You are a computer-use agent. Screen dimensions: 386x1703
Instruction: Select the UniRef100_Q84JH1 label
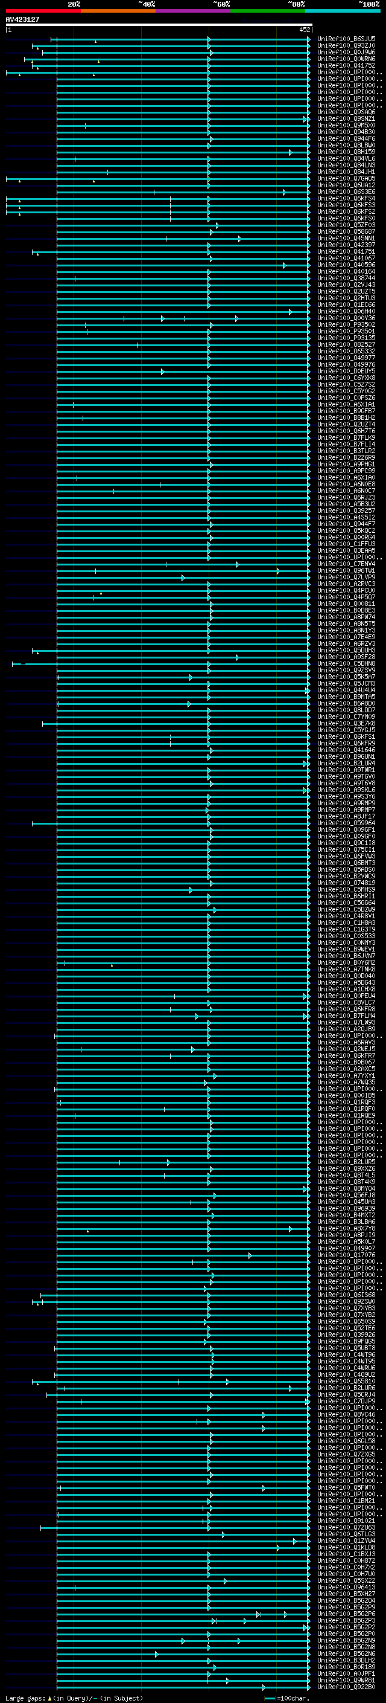(x=346, y=172)
